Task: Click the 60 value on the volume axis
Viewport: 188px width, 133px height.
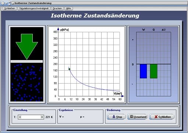Action: 120,99
